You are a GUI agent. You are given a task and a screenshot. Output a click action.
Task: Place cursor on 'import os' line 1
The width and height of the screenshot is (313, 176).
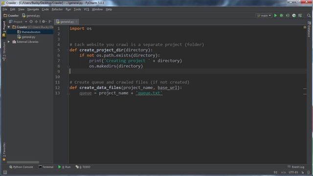[81, 28]
